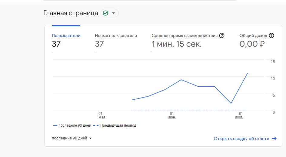Click the y-axis label 15

click(x=273, y=62)
